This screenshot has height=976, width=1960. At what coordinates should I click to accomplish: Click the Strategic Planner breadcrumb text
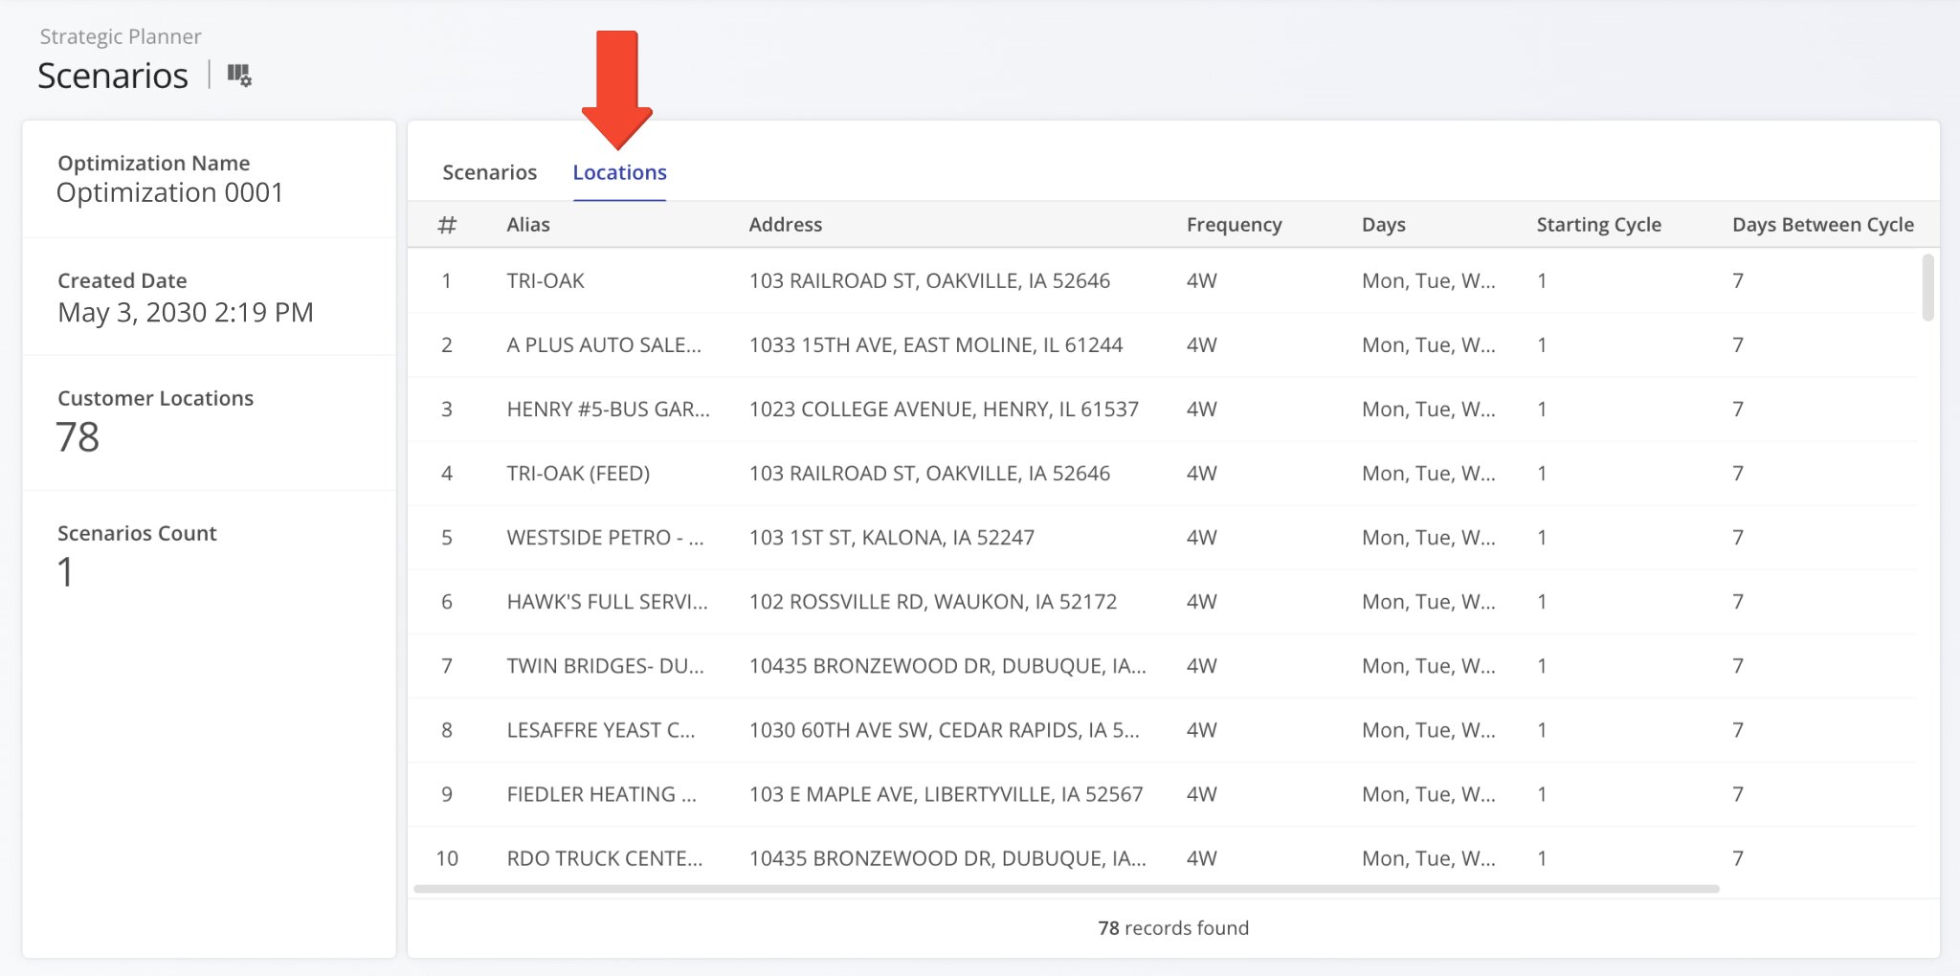[121, 36]
